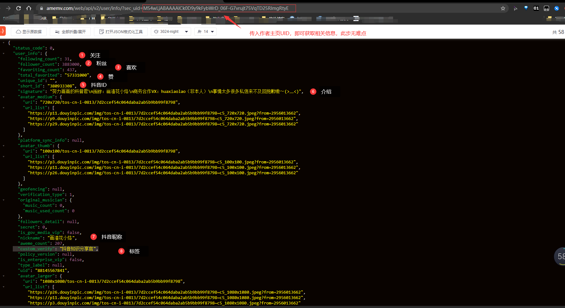Screen dimensions: 565x308
Task: Open the p26 100x100 avatar URL
Action: [163, 173]
